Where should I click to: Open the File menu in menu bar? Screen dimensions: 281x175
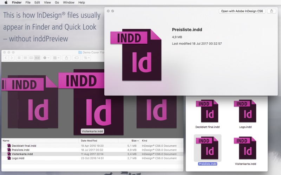pos(27,2)
